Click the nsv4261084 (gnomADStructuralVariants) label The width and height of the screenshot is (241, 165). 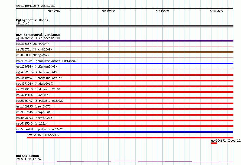46,61
